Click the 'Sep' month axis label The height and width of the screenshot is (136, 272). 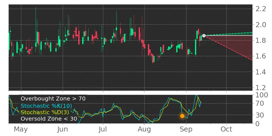coord(186,129)
